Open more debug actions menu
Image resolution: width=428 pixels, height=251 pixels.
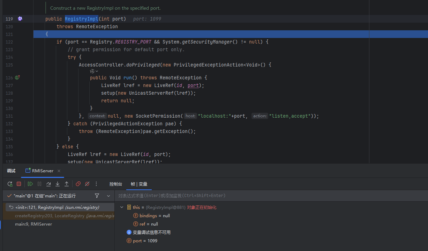pyautogui.click(x=96, y=184)
